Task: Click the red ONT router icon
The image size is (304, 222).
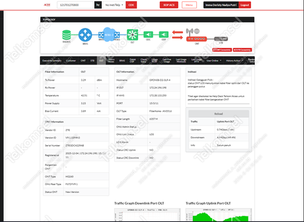Action: 196,39
